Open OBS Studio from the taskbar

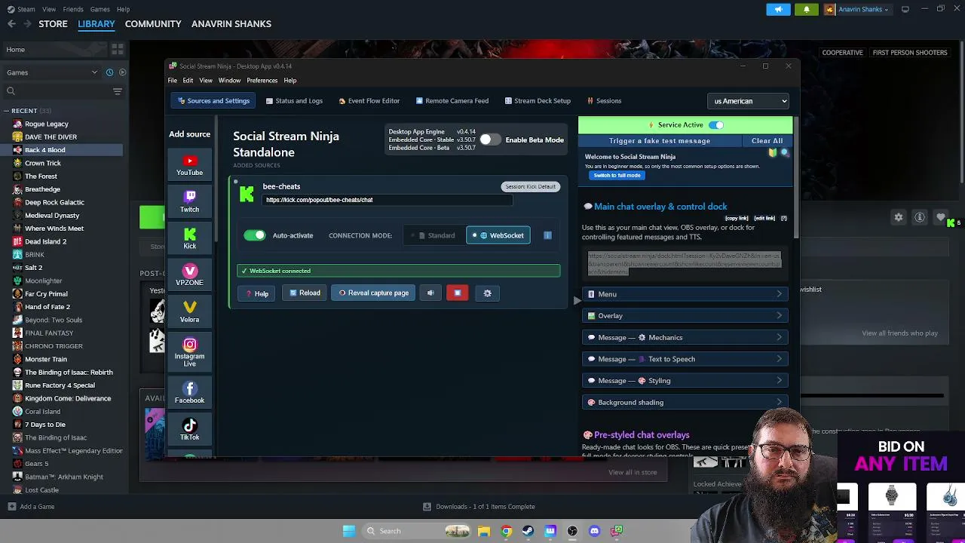572,531
